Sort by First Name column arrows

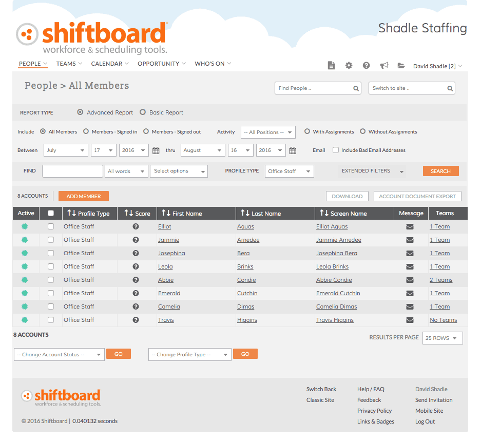166,213
